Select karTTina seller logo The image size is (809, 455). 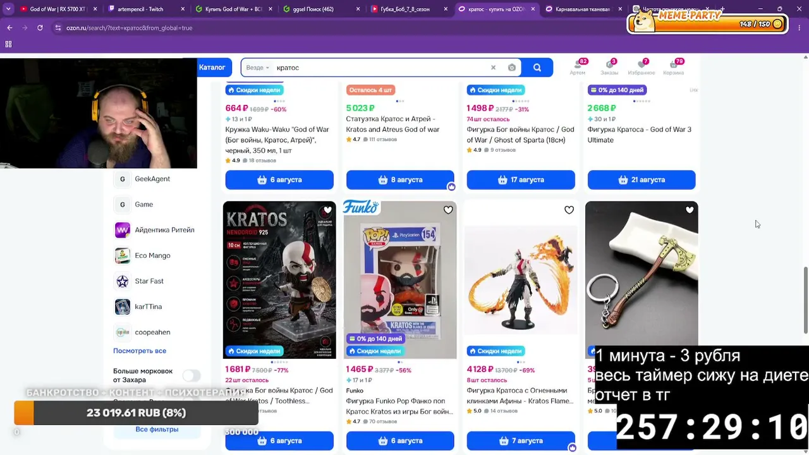123,306
